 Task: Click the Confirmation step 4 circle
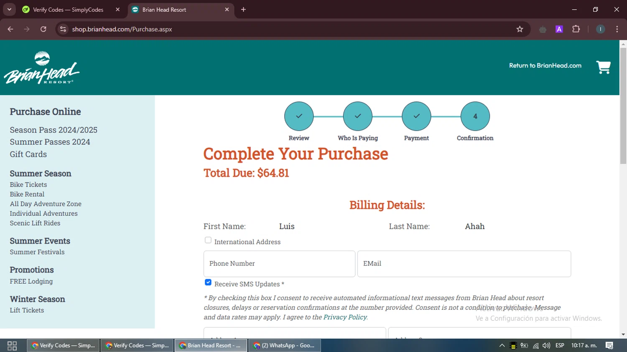point(475,116)
